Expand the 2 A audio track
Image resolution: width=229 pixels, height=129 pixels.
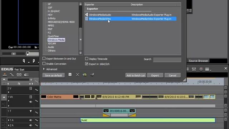[x=9, y=125]
